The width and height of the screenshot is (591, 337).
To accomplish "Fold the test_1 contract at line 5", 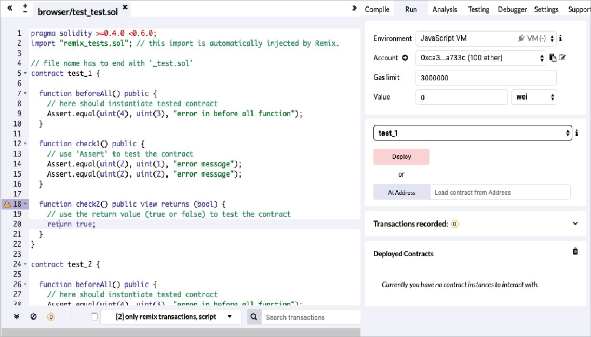I will coord(26,74).
